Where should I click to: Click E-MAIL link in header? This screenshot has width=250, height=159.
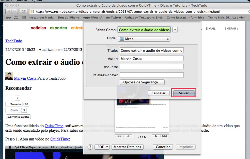tap(211, 29)
